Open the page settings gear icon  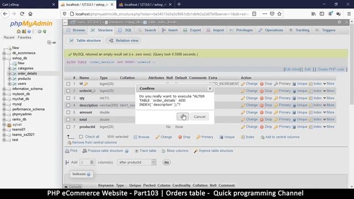tap(340, 22)
